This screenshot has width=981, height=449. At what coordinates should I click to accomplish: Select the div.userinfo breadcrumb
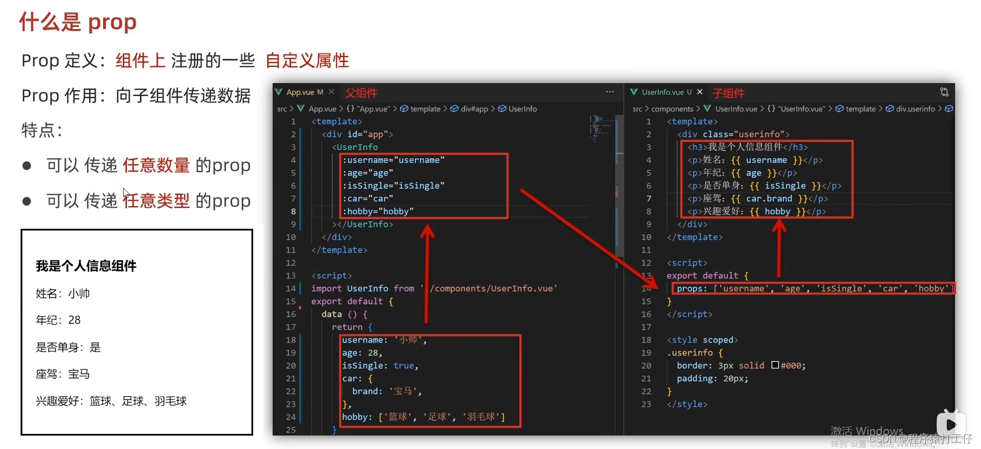[915, 109]
